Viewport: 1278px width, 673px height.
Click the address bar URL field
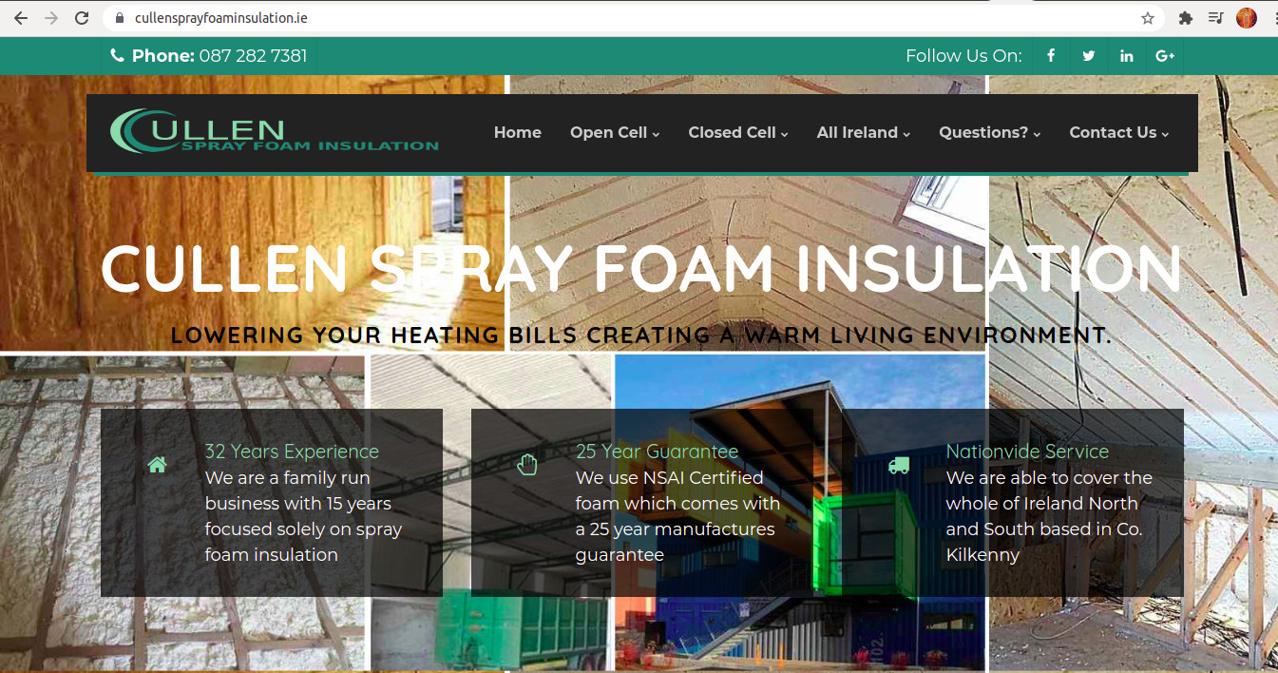pyautogui.click(x=627, y=18)
